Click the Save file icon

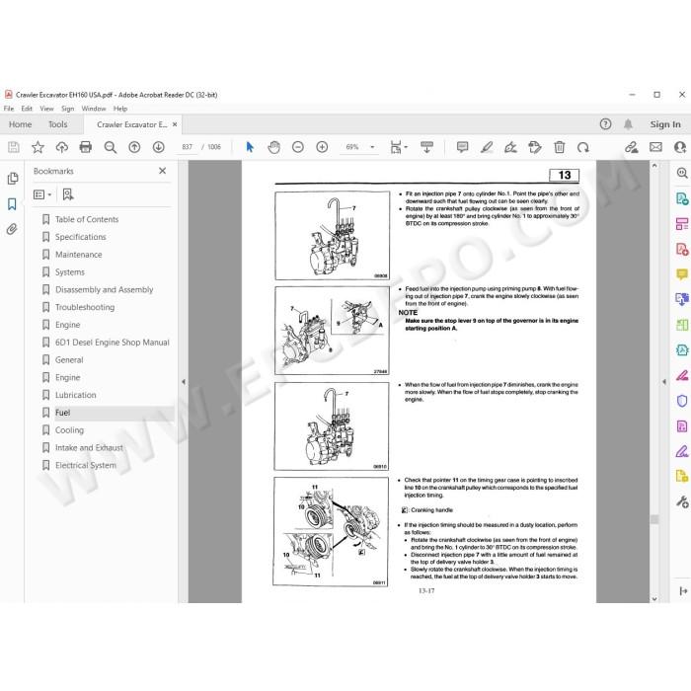[14, 147]
